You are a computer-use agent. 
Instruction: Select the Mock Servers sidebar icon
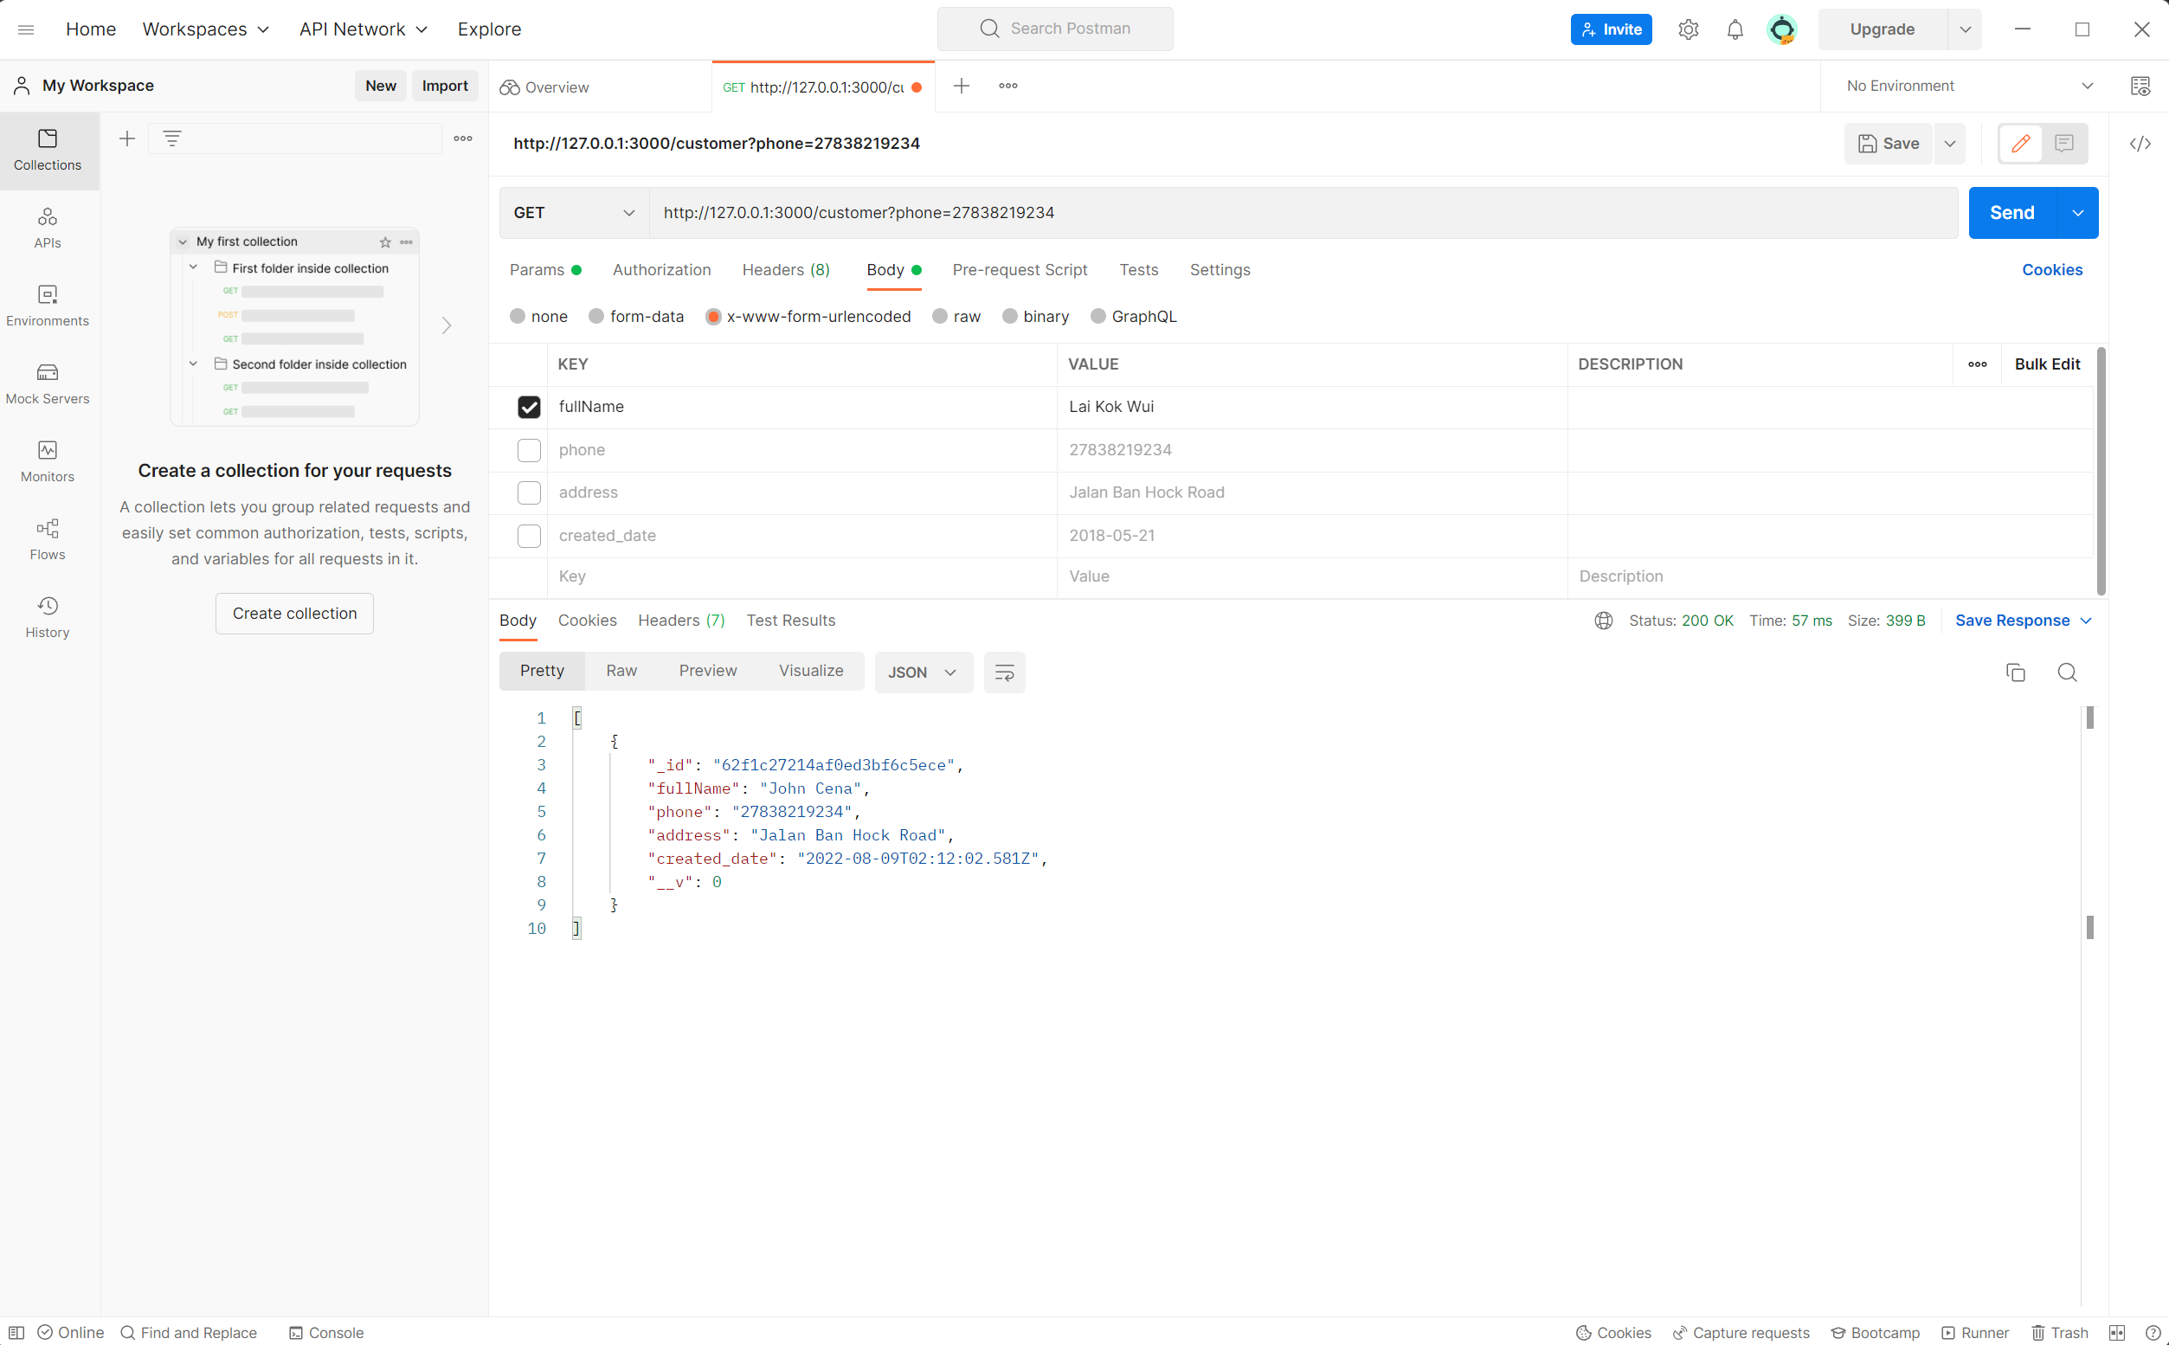(47, 383)
